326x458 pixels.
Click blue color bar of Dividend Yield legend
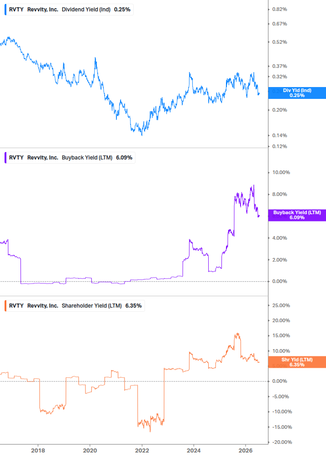coord(5,10)
